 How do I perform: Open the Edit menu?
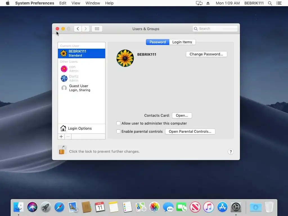click(x=63, y=3)
